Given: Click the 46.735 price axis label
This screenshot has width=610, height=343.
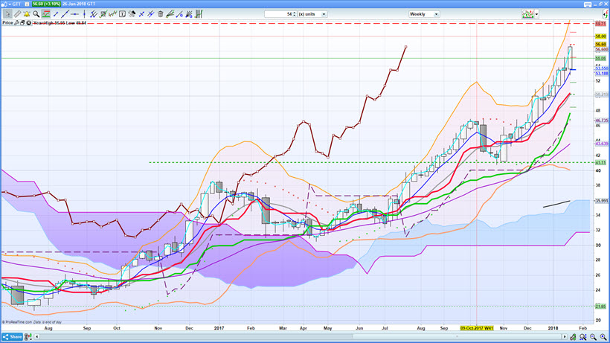Looking at the screenshot, I should 601,121.
